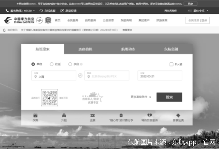Image resolution: width=219 pixels, height=149 pixels.
Task: Click the arrival city input field
Action: (x=107, y=75)
